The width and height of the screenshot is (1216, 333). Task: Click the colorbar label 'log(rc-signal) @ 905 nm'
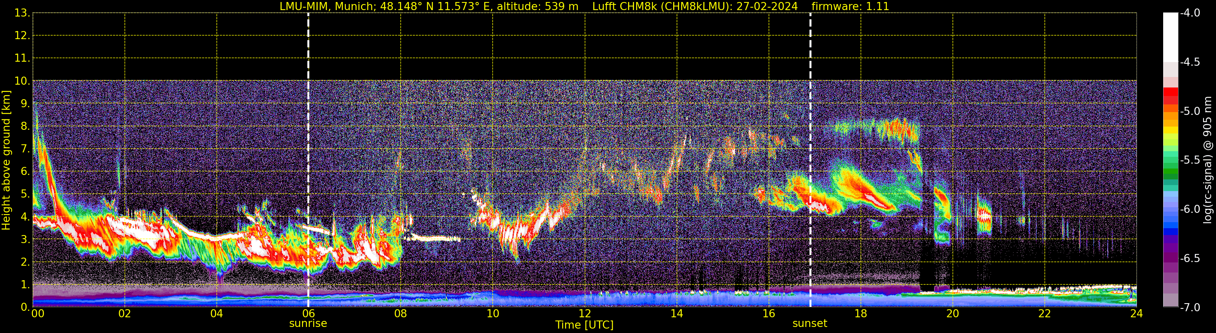1208,160
